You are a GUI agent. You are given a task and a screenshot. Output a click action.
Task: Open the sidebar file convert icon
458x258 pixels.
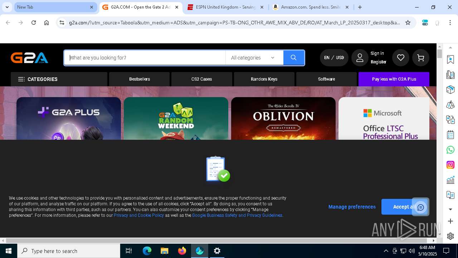(450, 120)
